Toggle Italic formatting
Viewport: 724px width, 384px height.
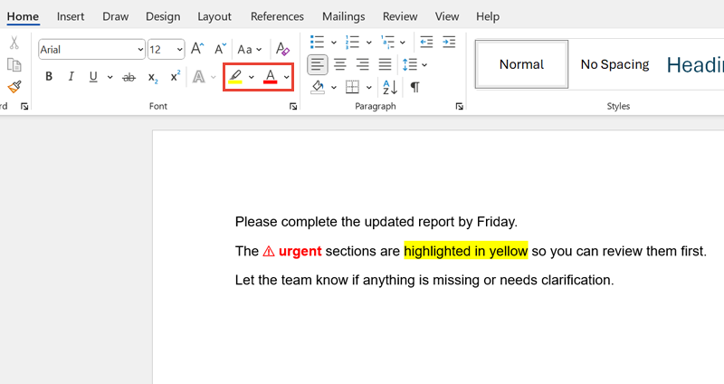tap(71, 77)
